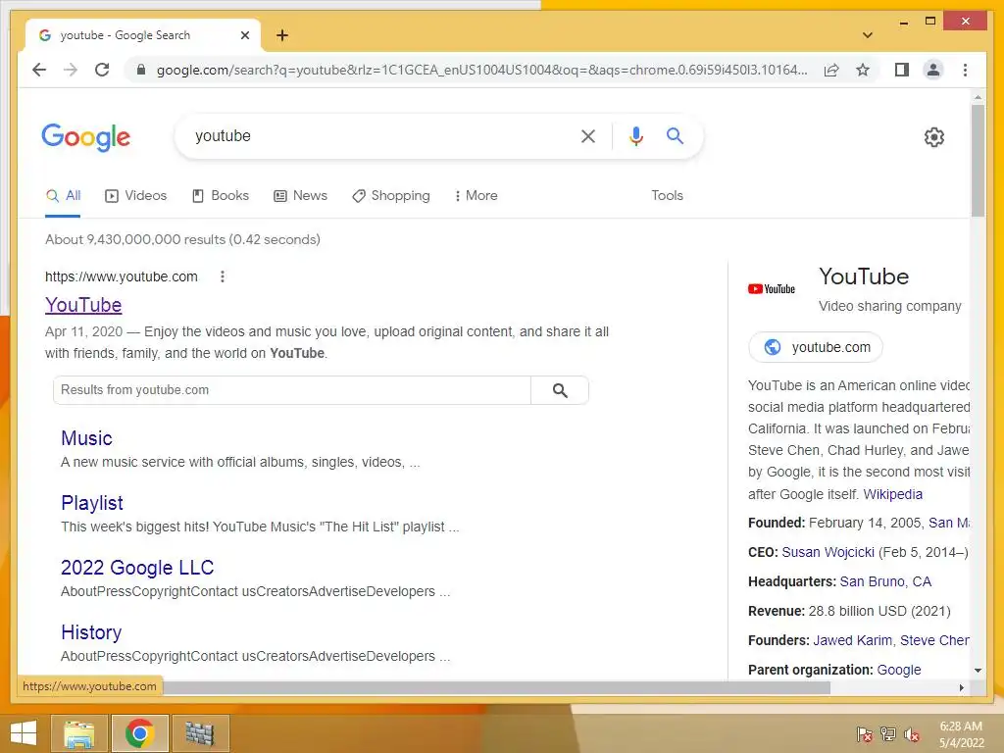Select the All results tab
Screen dimensions: 1004x753
(x=64, y=196)
